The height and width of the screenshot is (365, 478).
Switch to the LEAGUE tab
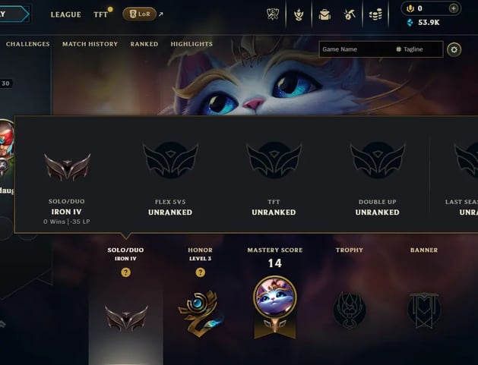(x=66, y=14)
